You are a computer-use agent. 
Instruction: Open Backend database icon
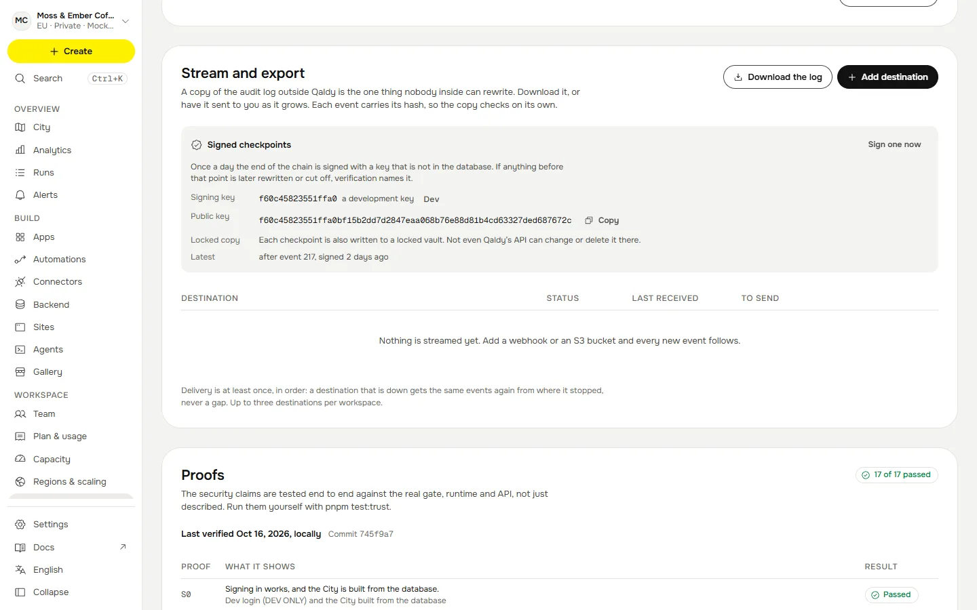(20, 305)
